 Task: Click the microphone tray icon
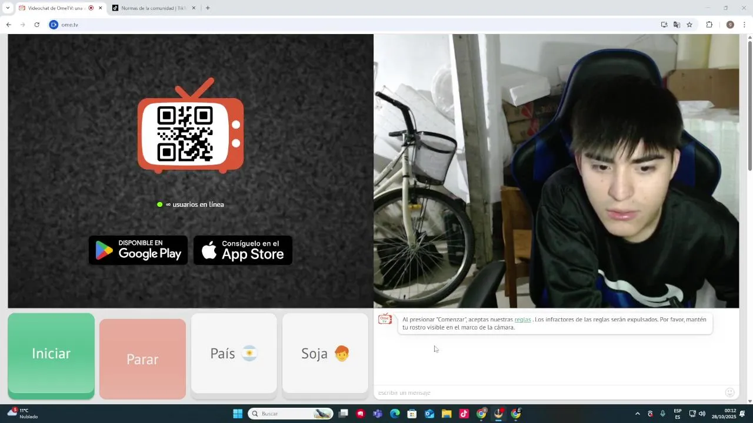tap(663, 414)
